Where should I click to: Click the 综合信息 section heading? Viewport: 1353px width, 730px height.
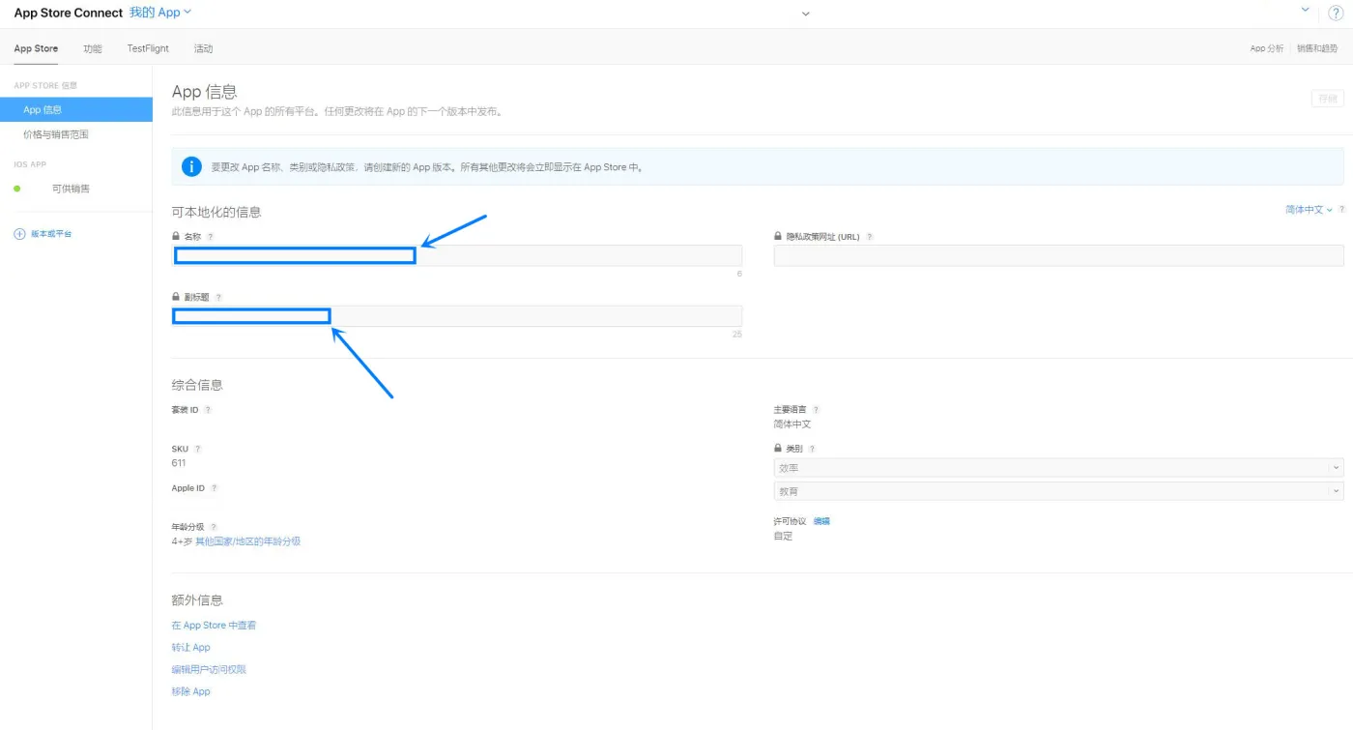tap(197, 385)
